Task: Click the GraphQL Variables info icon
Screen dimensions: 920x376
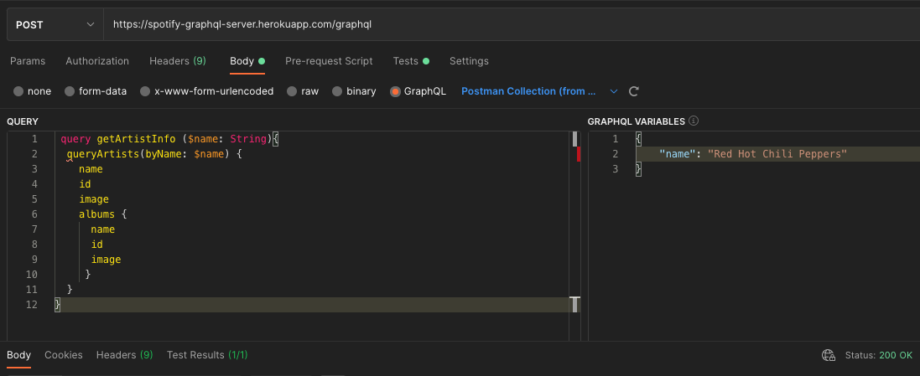Action: click(694, 121)
